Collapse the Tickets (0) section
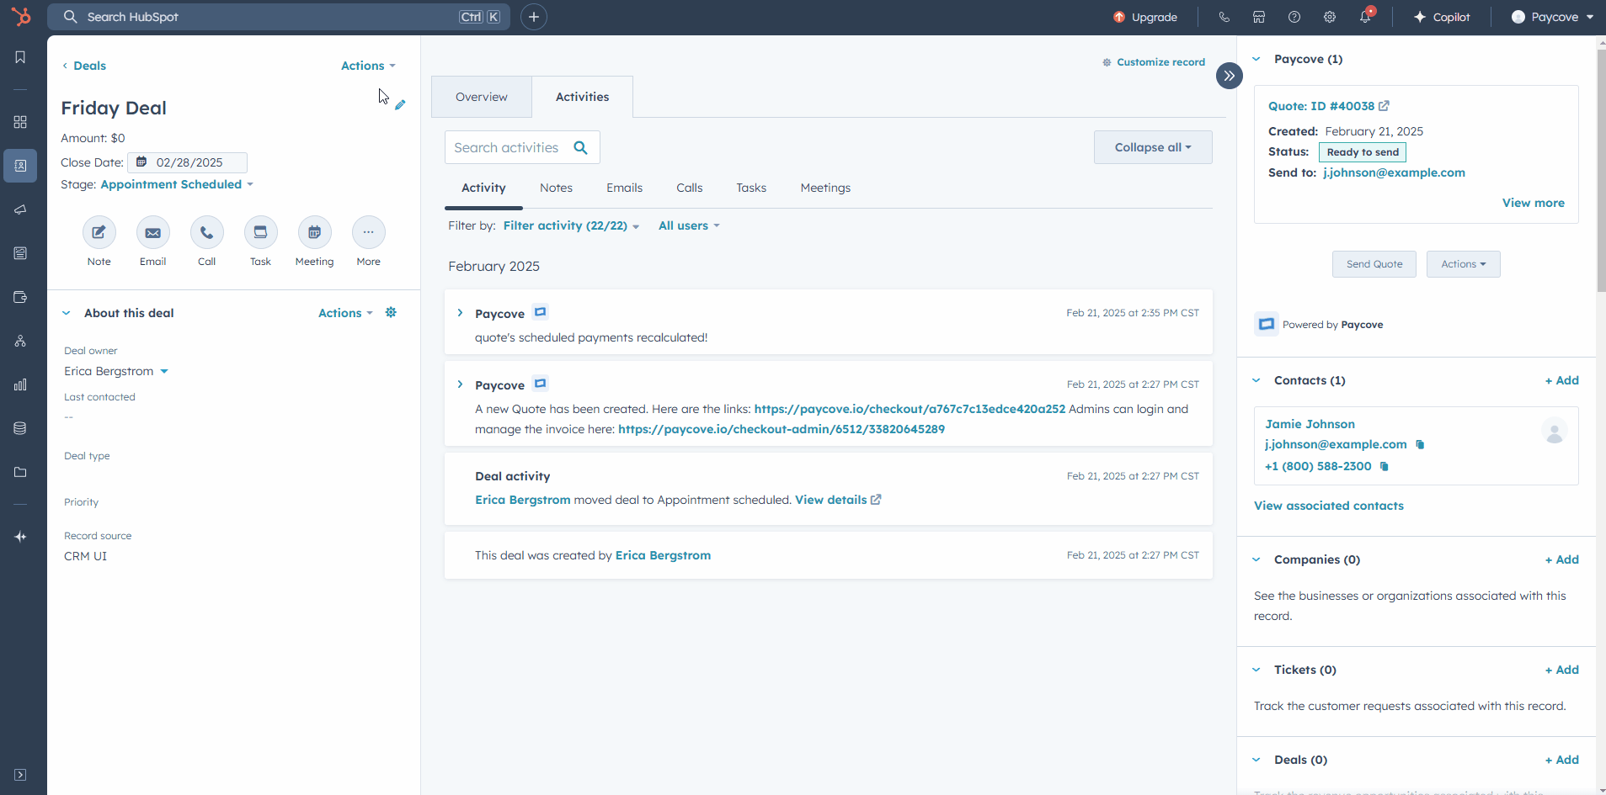The height and width of the screenshot is (795, 1606). pos(1257,670)
